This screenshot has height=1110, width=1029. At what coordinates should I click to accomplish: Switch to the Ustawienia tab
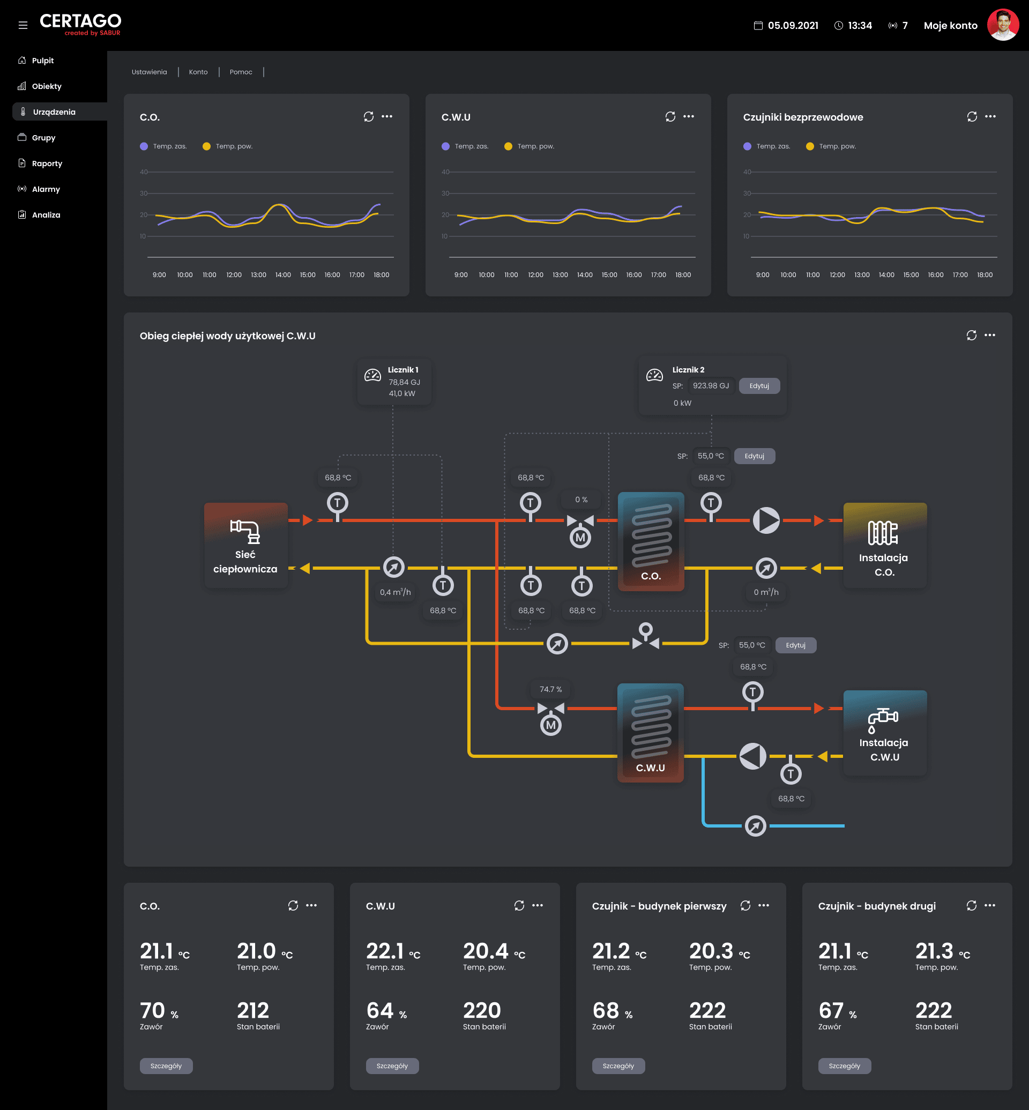149,72
